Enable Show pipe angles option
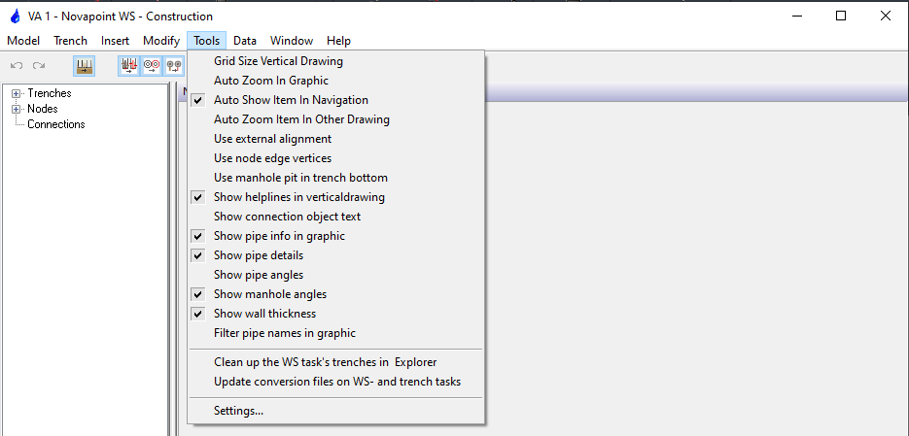The height and width of the screenshot is (436, 909). pos(259,275)
